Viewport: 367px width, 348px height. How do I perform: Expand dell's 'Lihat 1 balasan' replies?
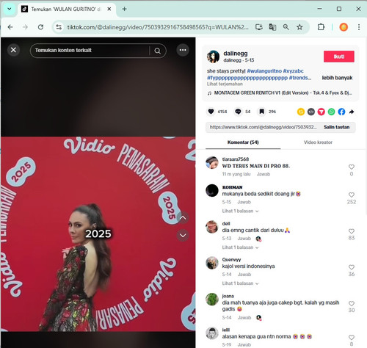(x=240, y=247)
